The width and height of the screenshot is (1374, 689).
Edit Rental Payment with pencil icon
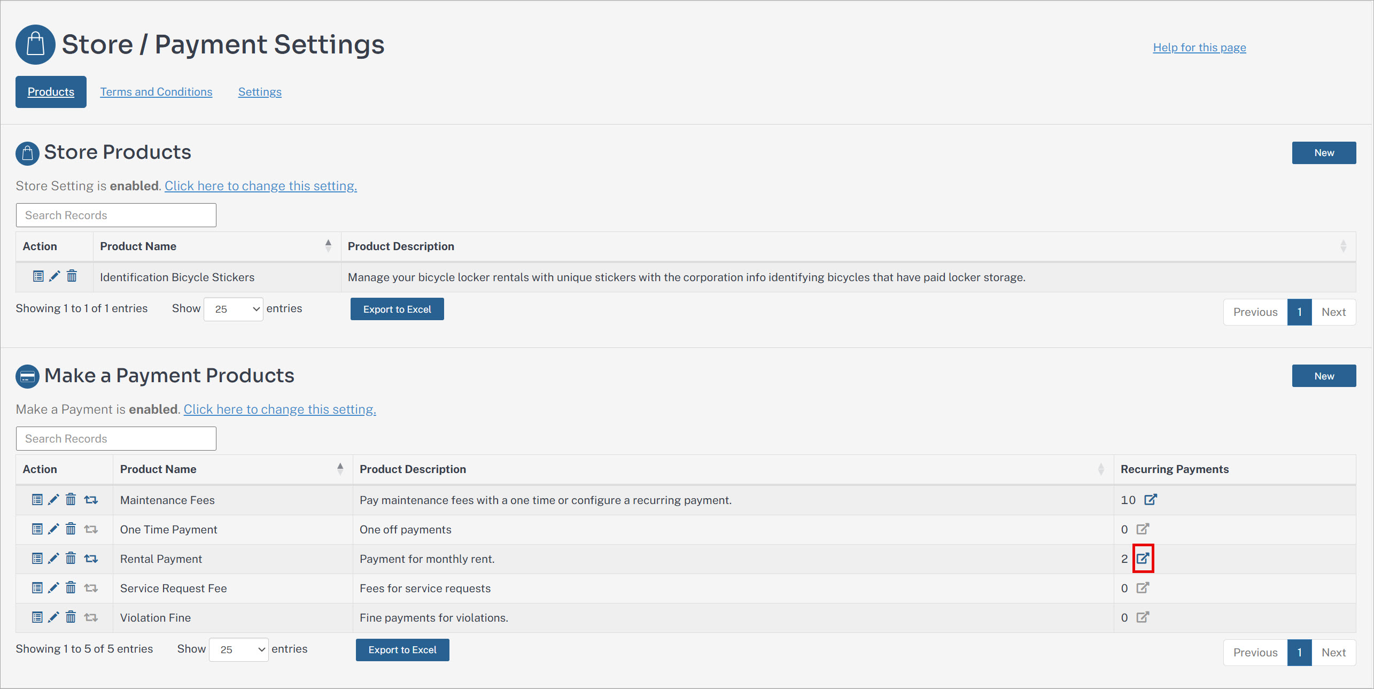click(x=53, y=559)
